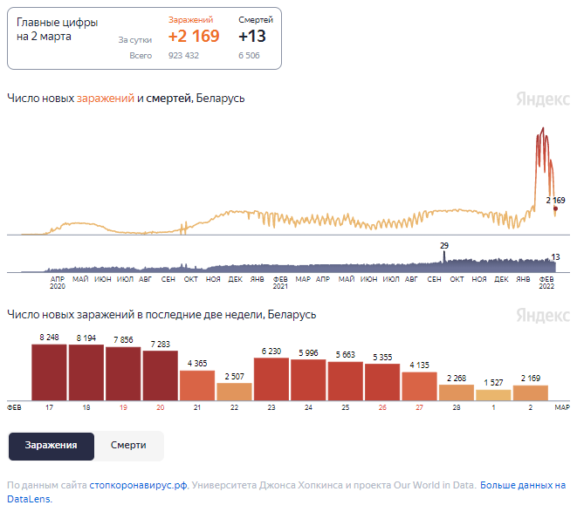Select the 1 527 bar for March 1
Viewport: 577px width, 512px height.
(493, 395)
